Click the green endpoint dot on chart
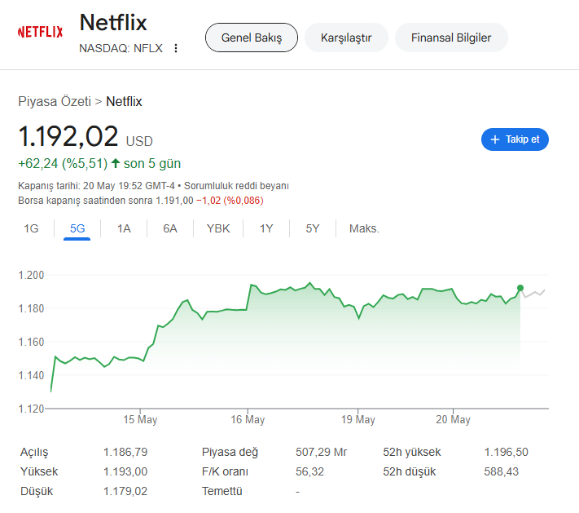 coord(520,288)
